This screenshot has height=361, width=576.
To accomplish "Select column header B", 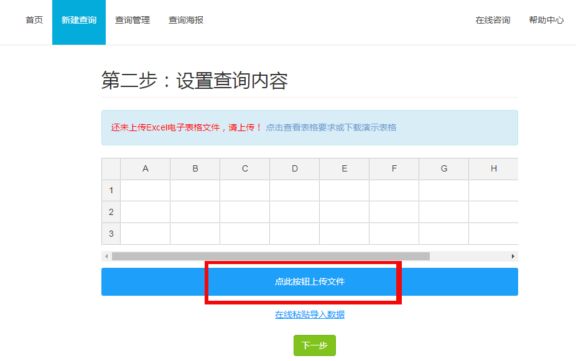I will 195,169.
